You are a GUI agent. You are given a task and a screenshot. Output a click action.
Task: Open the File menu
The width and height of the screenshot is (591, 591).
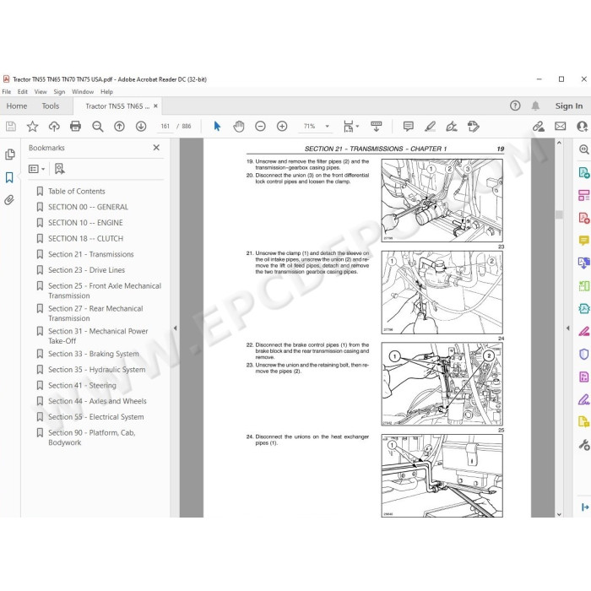point(7,91)
